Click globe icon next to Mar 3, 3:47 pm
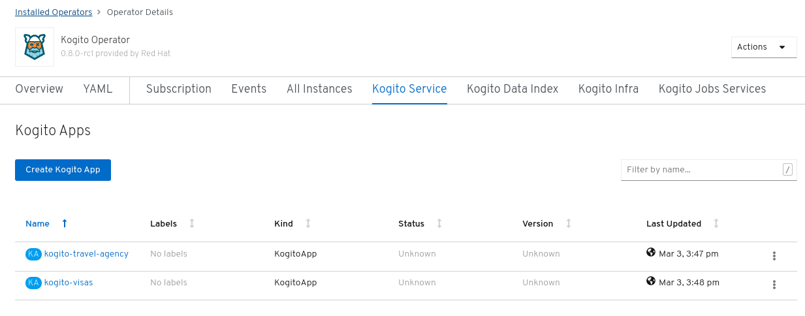 [x=651, y=252]
